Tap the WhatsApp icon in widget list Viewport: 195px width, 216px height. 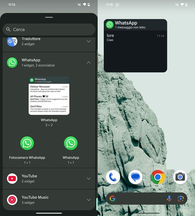pos(12,63)
